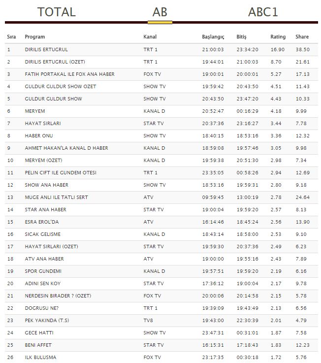Click the HAYAT SIRLARI (OZET) program name
321x363 pixels.
[x=51, y=247]
